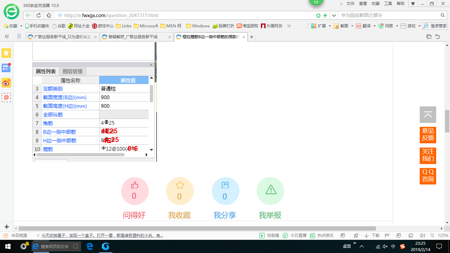This screenshot has height=253, width=450.
Task: Open the Windows notification center icon
Action: [439, 246]
